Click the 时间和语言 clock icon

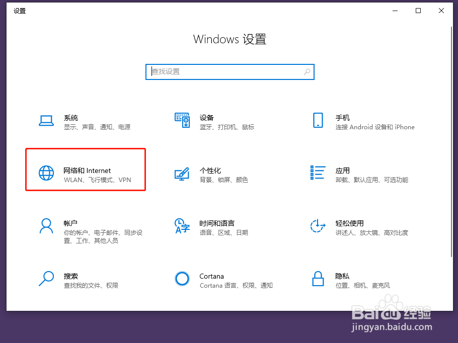[183, 226]
